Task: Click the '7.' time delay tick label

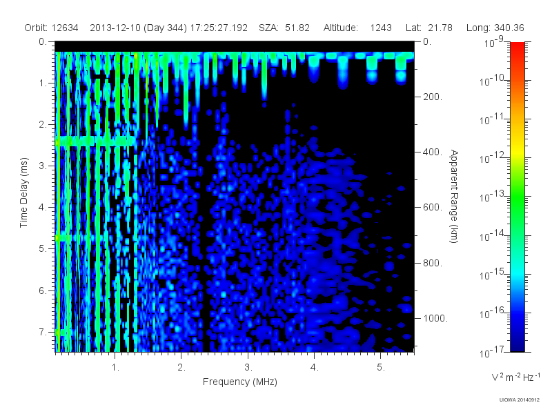Action: [x=43, y=332]
